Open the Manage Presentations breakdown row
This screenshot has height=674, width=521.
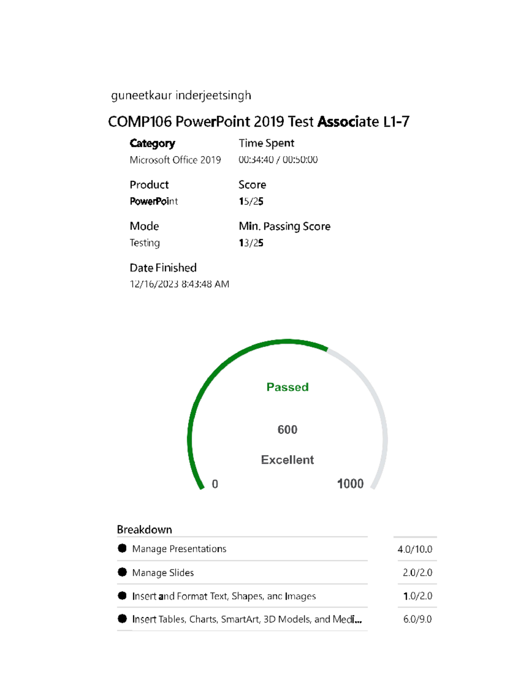click(x=179, y=549)
